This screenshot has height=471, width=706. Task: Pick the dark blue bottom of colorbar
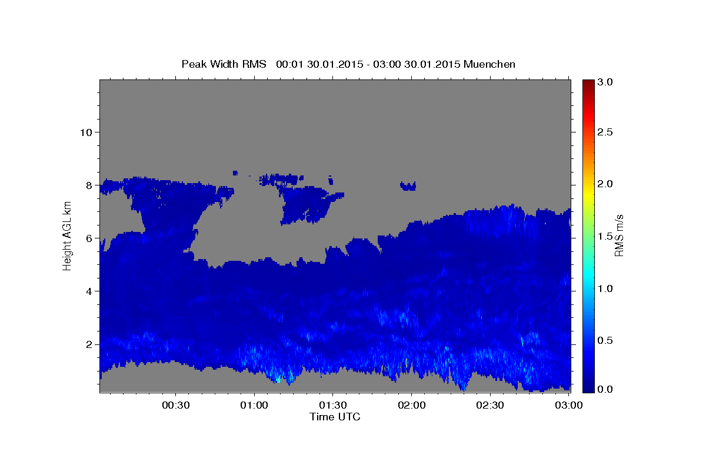[588, 387]
